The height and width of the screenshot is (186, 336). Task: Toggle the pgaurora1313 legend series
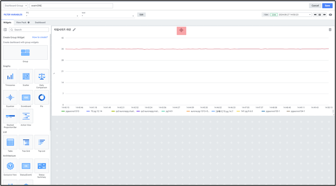(x=72, y=111)
